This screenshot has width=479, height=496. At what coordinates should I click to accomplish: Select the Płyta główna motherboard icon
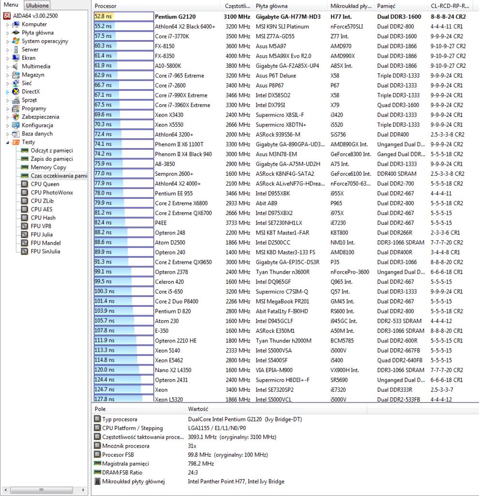(x=16, y=32)
